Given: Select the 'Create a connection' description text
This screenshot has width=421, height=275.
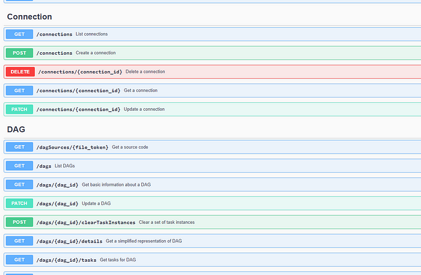Looking at the screenshot, I should click(x=96, y=53).
